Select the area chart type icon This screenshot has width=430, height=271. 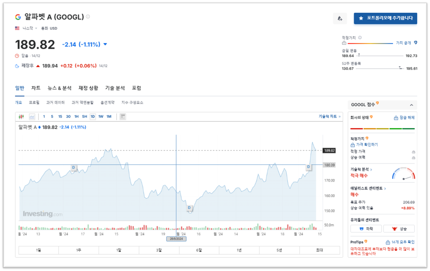[x=32, y=117]
